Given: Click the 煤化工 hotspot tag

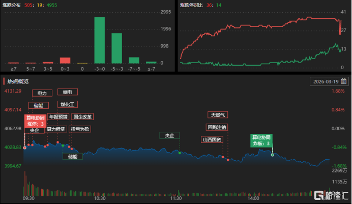Looking at the screenshot, I should pyautogui.click(x=67, y=105).
